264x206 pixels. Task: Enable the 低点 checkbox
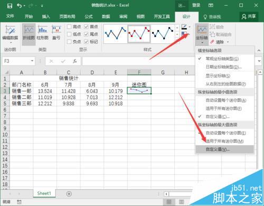69,34
